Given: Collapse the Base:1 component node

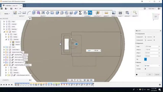Looking at the screenshot, I should [4, 32].
